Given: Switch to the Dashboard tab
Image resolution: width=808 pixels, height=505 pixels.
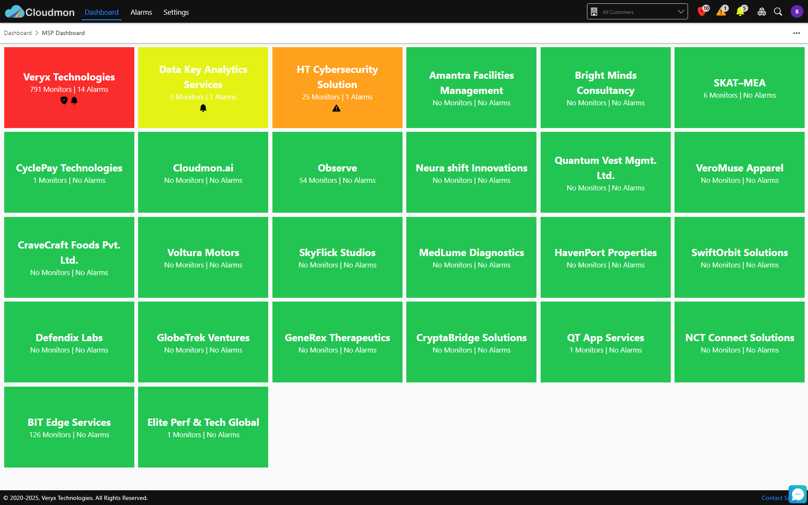Looking at the screenshot, I should [x=101, y=12].
